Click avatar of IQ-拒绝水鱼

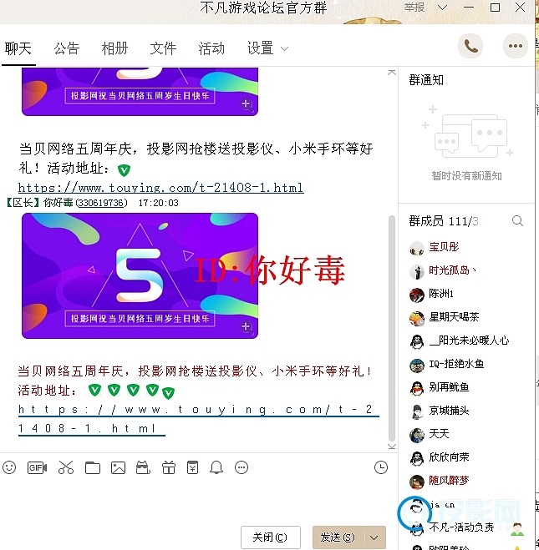pyautogui.click(x=417, y=366)
